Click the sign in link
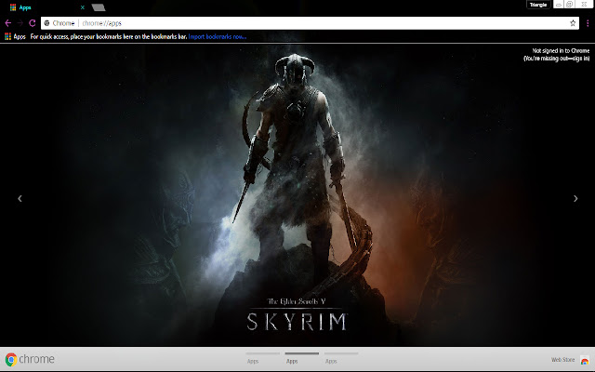The image size is (595, 372). point(579,59)
